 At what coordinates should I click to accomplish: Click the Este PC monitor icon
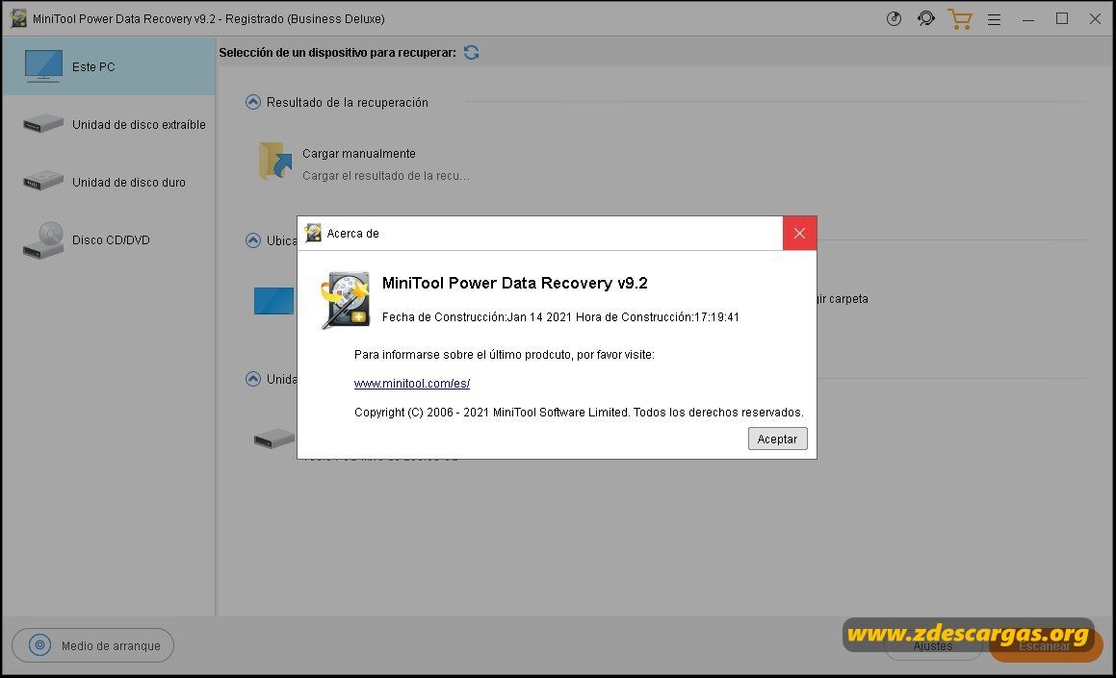43,66
